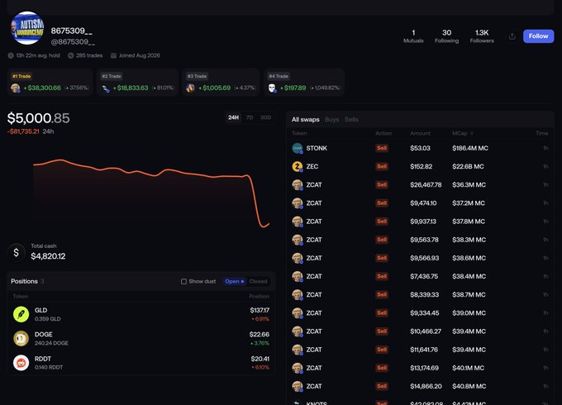Screen dimensions: 562x405
Task: Click the ZCAT icon in the $9,937.13 row
Action: 298,222
